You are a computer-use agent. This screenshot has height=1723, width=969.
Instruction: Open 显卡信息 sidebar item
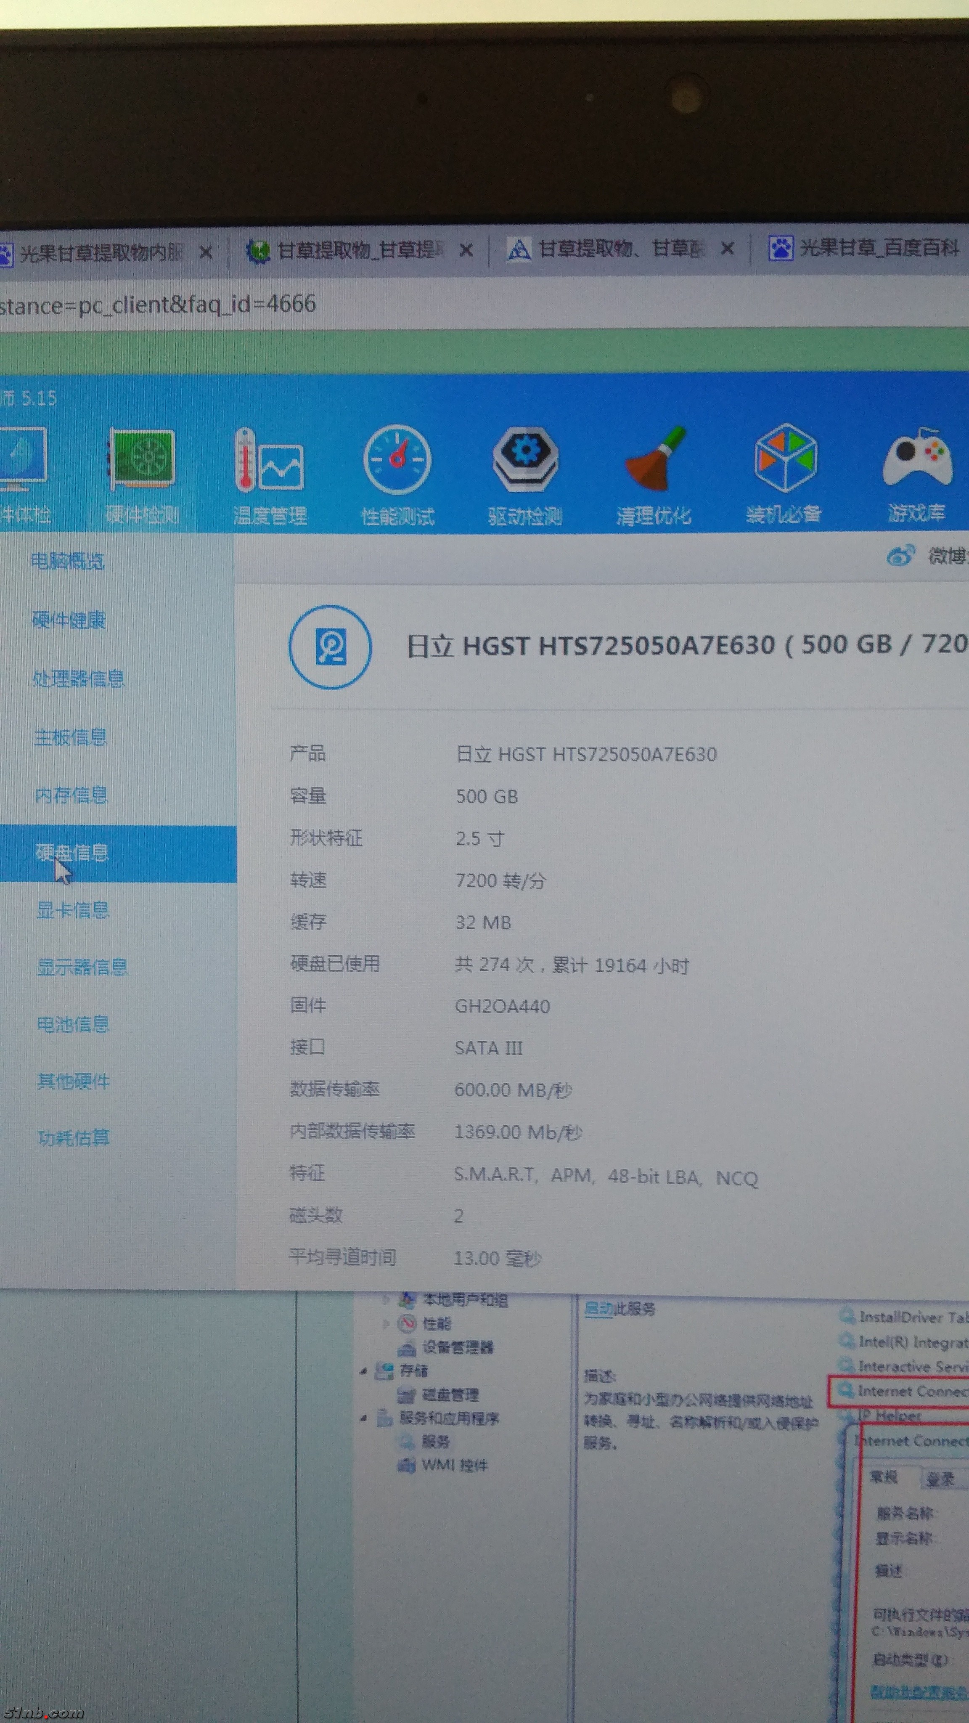[x=73, y=909]
